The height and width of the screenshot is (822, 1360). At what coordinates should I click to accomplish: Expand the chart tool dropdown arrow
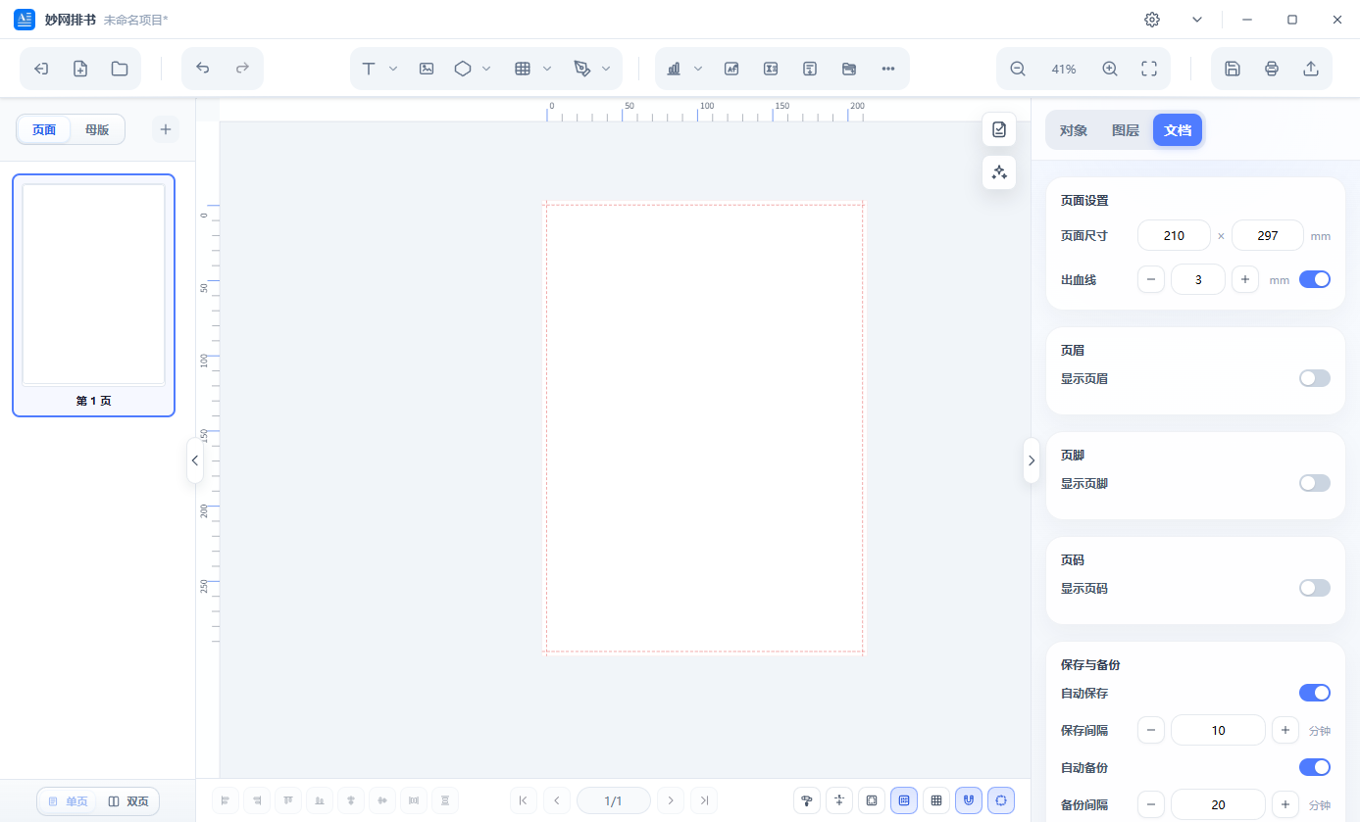pyautogui.click(x=698, y=69)
